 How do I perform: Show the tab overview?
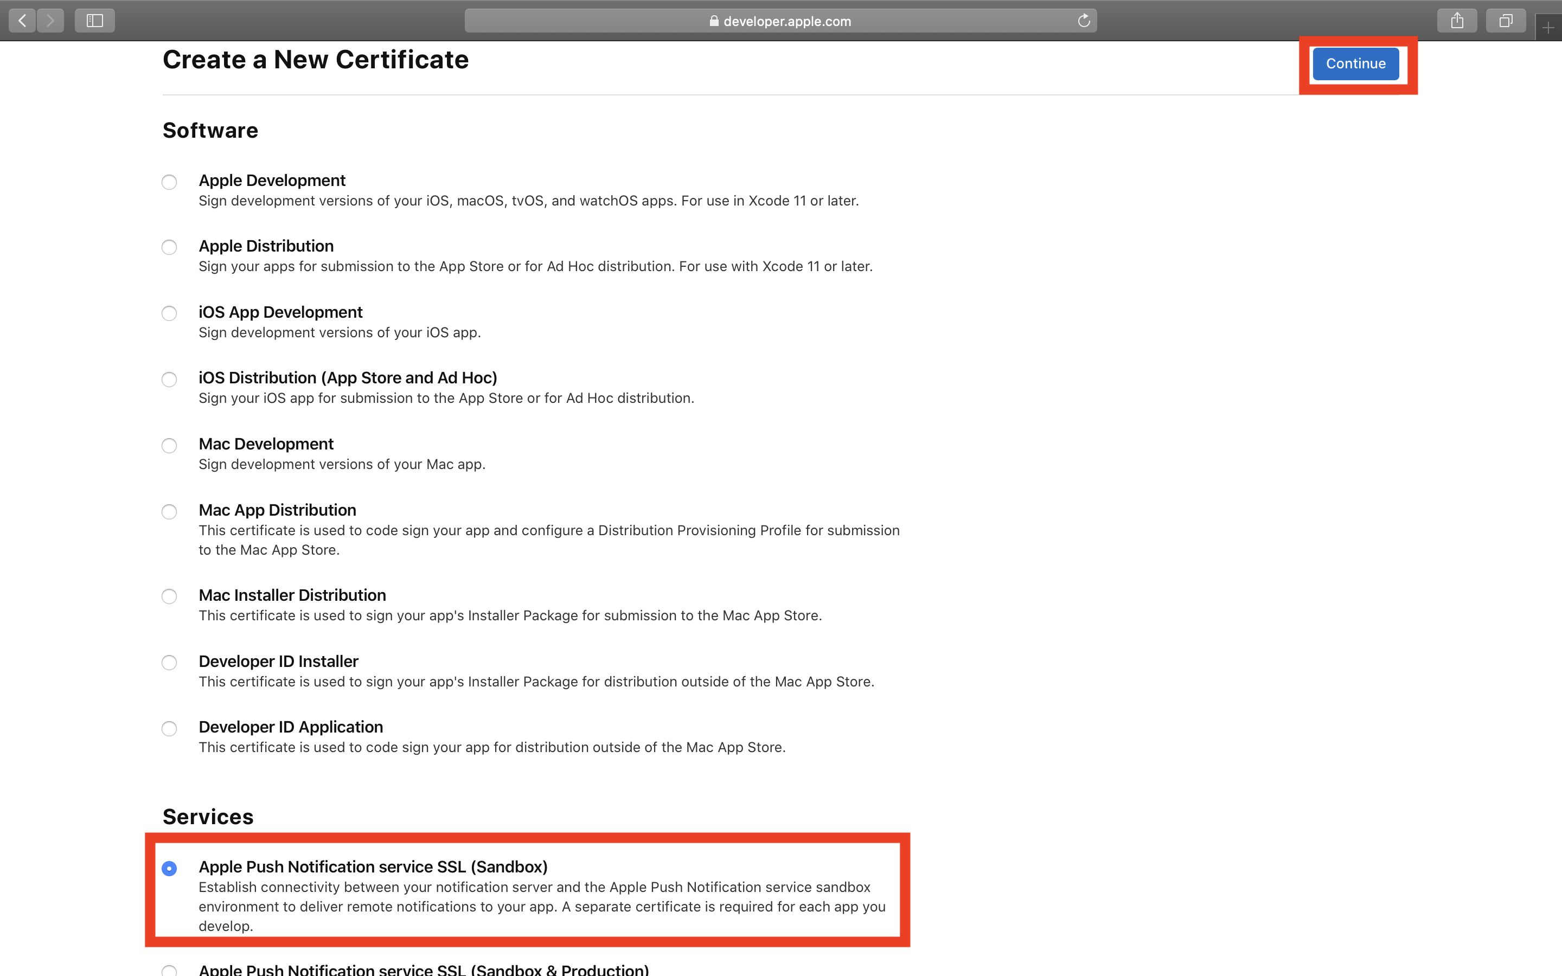1505,21
